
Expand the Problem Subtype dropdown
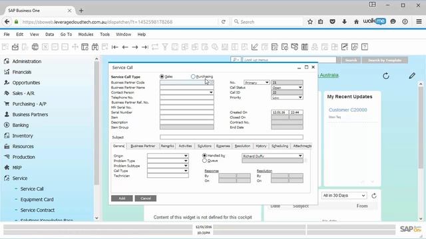(x=186, y=166)
